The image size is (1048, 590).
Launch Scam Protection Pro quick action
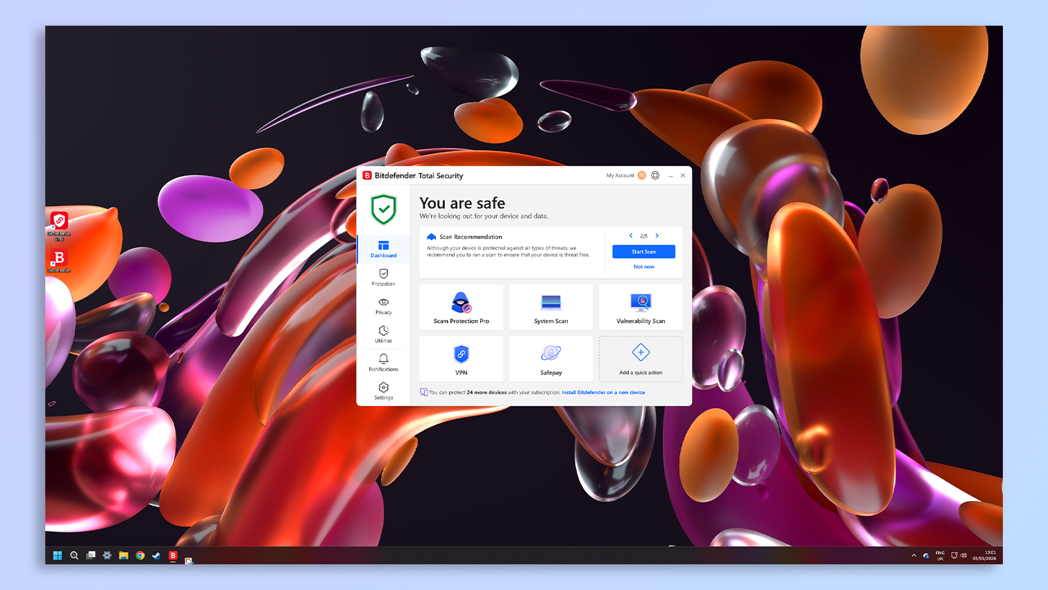pyautogui.click(x=461, y=307)
